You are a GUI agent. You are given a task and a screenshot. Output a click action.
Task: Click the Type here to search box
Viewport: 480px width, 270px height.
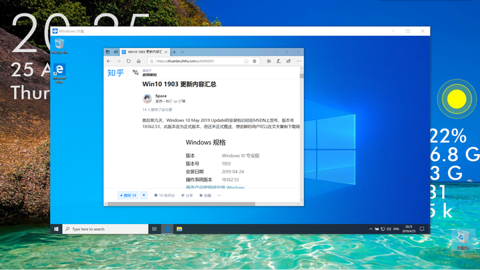tap(105, 229)
